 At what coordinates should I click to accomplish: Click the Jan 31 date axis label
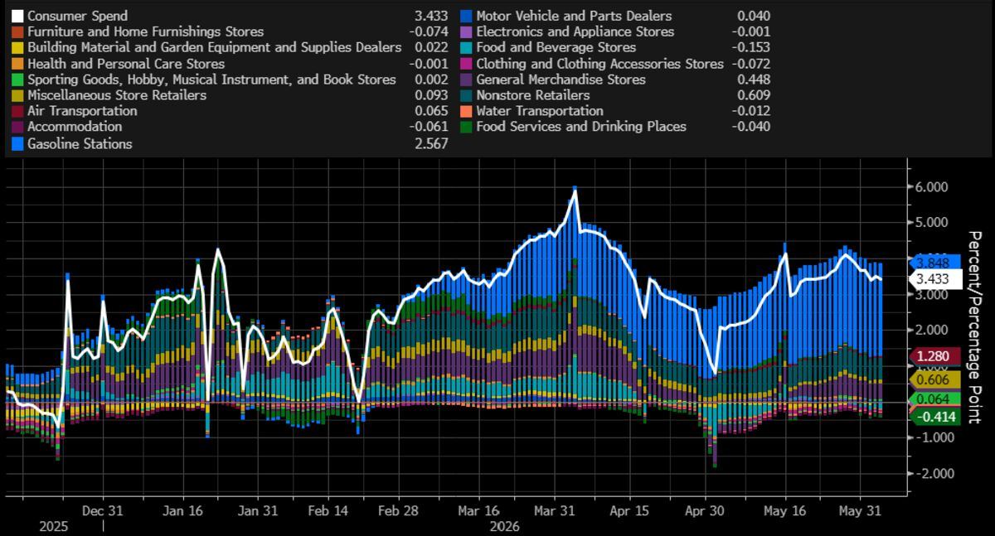(257, 510)
